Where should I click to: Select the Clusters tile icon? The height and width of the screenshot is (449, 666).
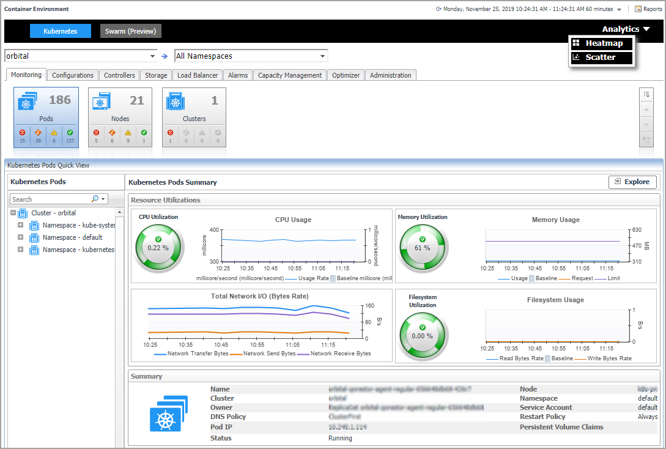(176, 101)
